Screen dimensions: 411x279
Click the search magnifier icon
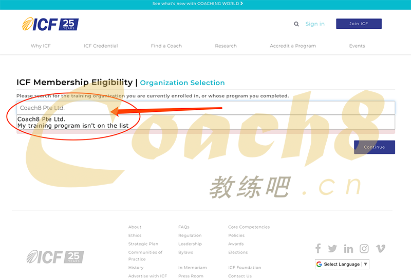click(x=296, y=24)
